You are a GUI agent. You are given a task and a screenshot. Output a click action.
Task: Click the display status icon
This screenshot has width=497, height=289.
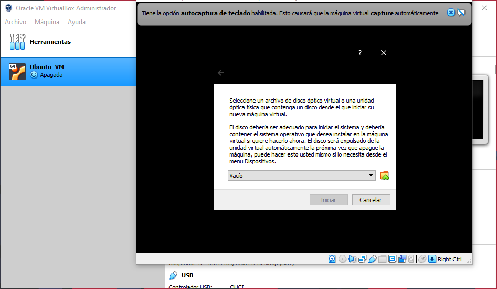[392, 259]
